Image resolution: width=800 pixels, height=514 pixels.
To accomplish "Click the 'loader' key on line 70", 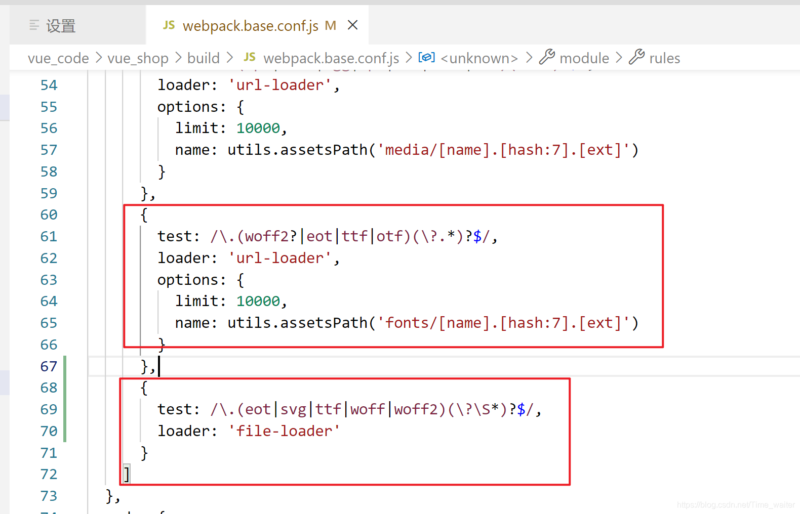I will pos(184,431).
